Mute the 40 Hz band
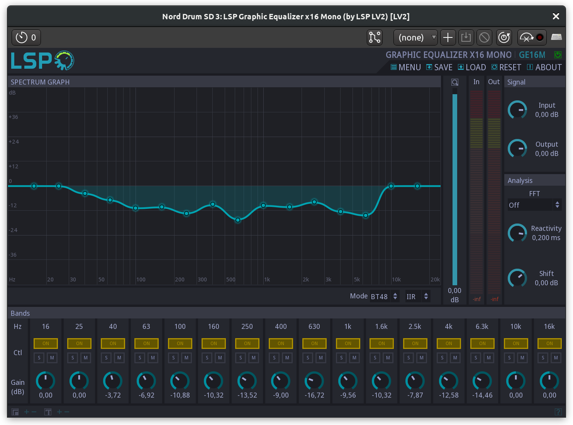The height and width of the screenshot is (425, 573). 119,358
